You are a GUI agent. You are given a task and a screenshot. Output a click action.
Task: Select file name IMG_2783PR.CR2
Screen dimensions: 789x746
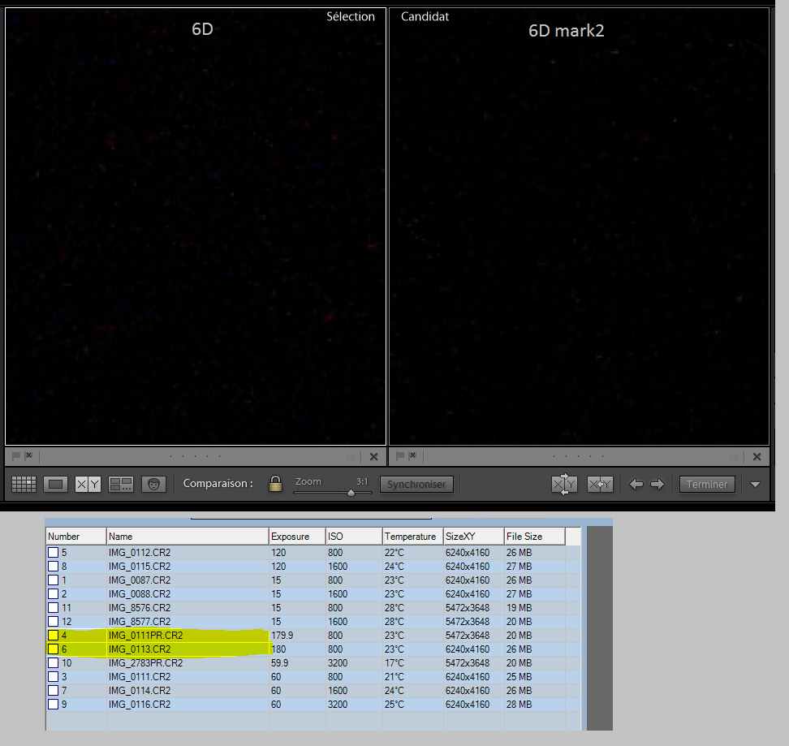(x=145, y=663)
